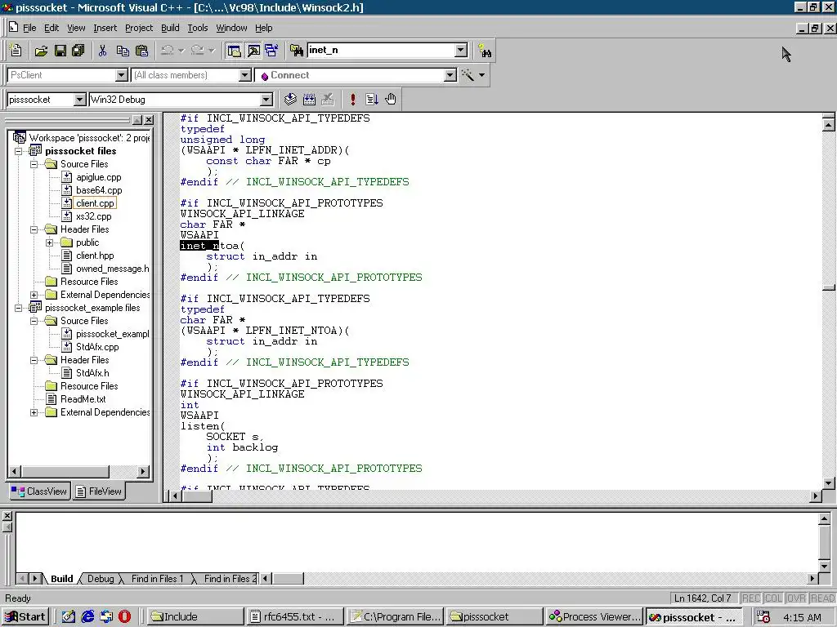The width and height of the screenshot is (837, 627).
Task: Click the Start button
Action: coord(25,617)
